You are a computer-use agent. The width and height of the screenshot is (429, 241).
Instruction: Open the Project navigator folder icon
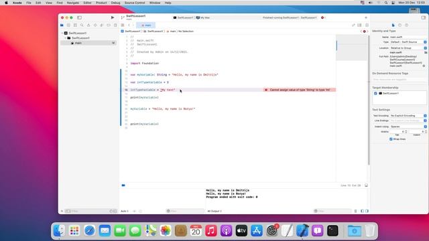62,25
